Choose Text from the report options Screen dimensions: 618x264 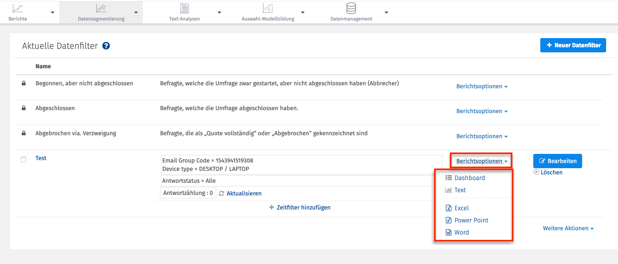pyautogui.click(x=460, y=190)
